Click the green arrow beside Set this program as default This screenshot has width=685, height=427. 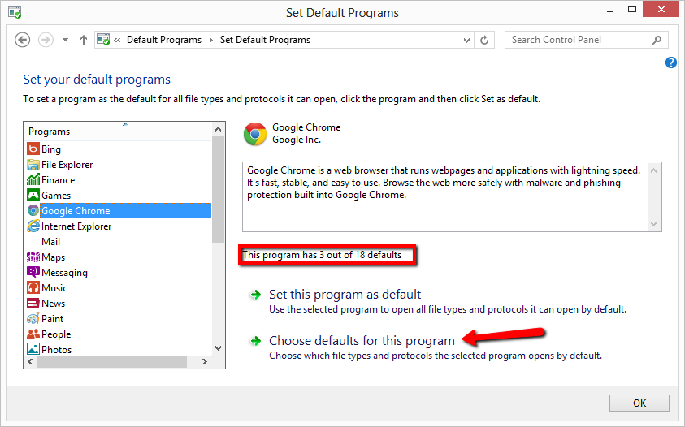pos(256,295)
